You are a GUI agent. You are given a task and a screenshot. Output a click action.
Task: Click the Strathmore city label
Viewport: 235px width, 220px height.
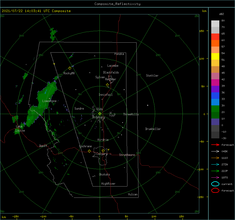127,155
